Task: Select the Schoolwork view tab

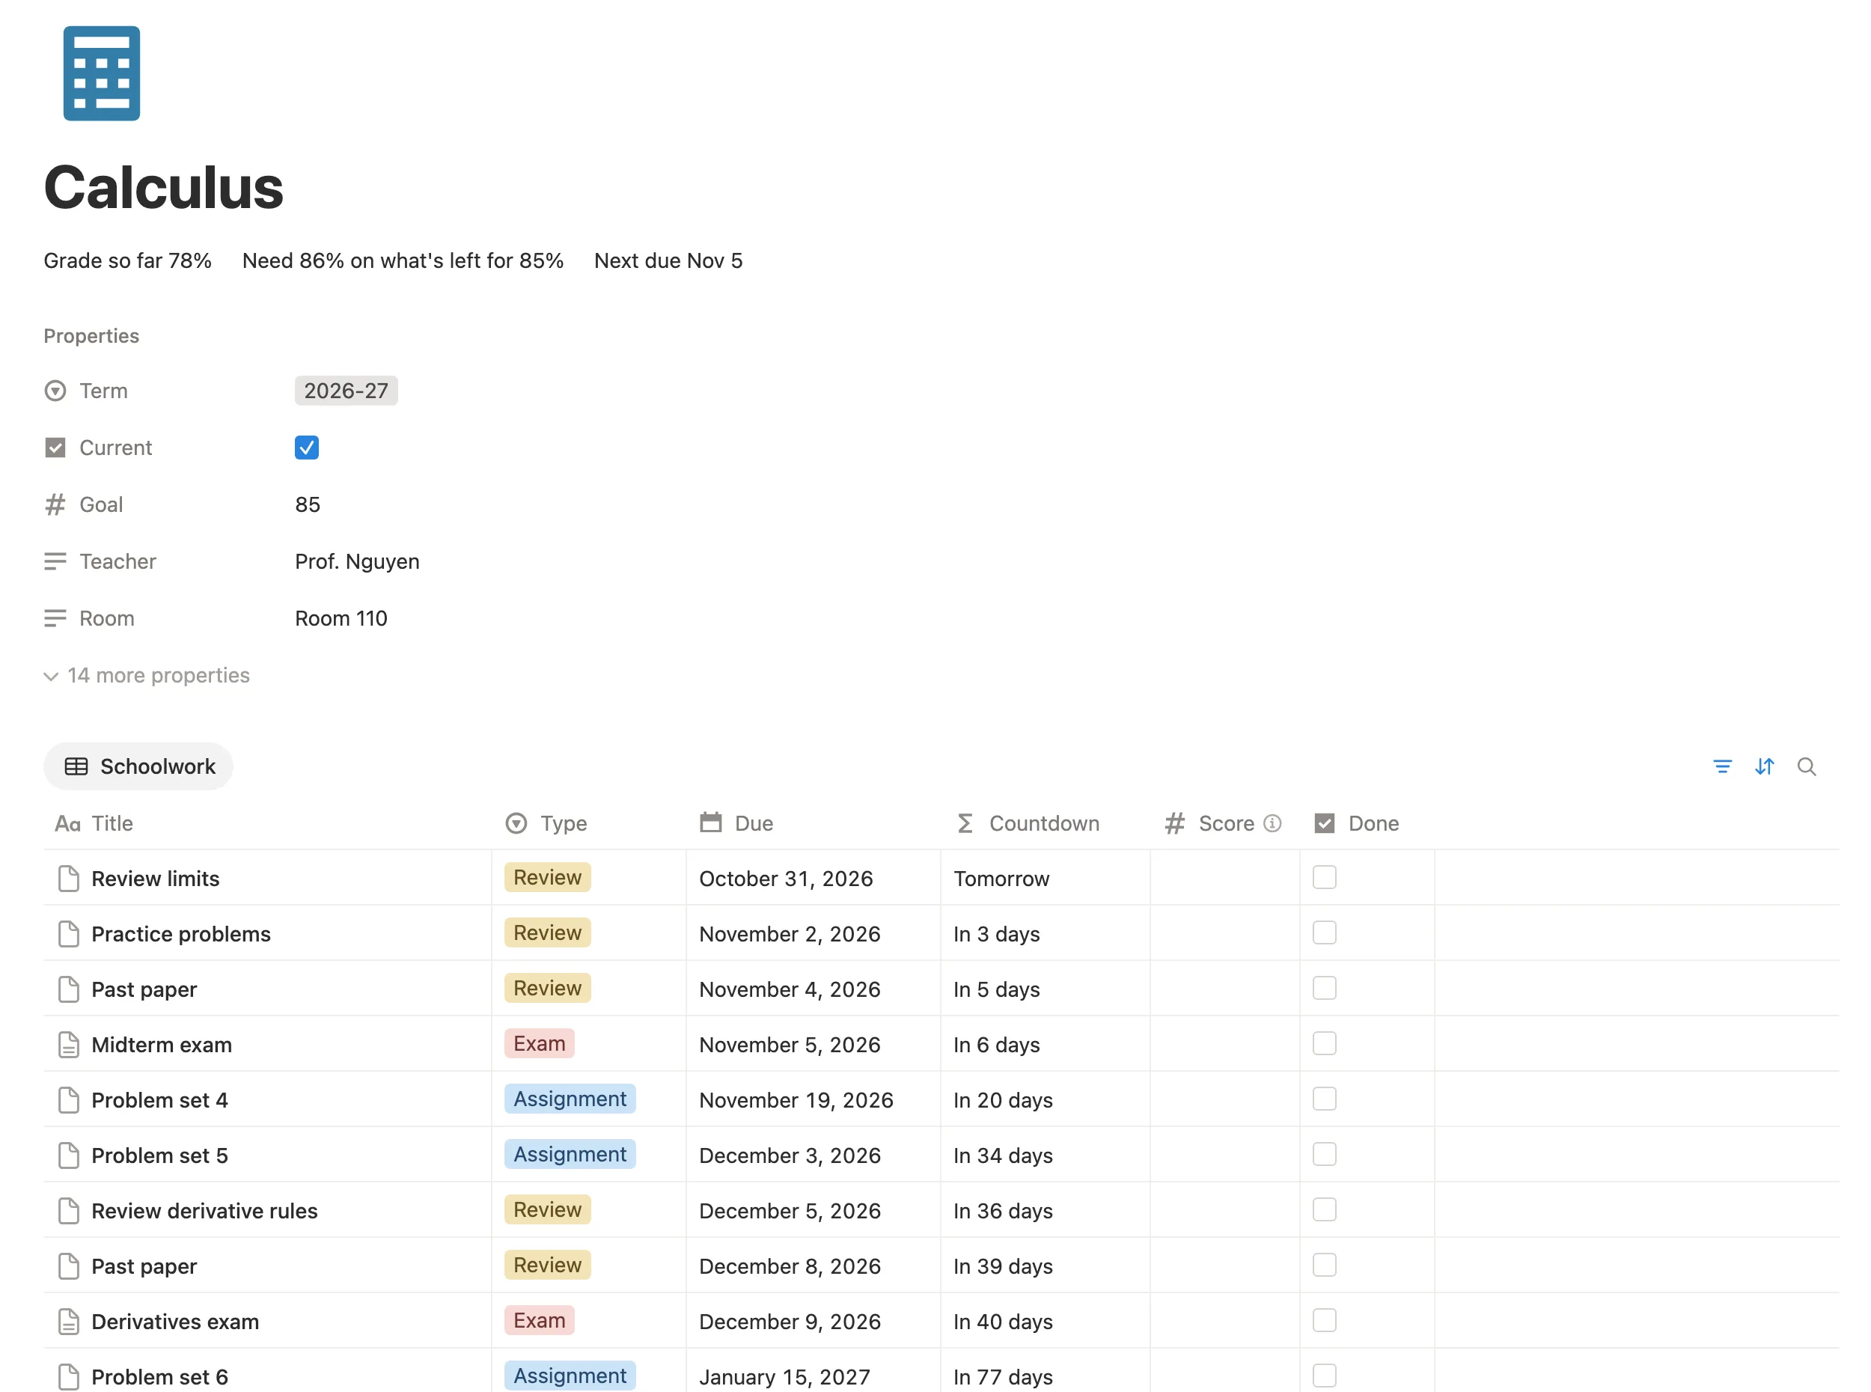Action: click(138, 767)
